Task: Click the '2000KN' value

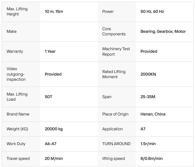Action: click(148, 74)
